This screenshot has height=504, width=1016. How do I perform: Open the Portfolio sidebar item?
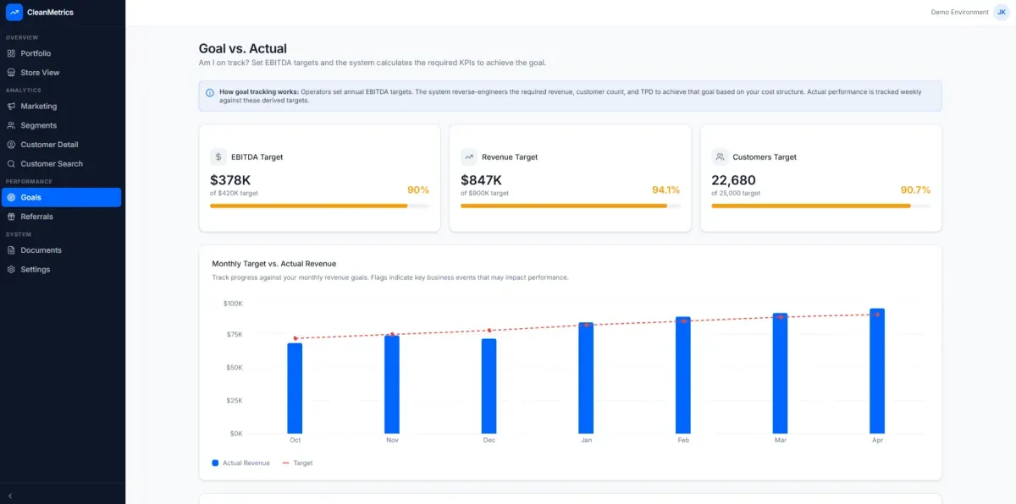point(36,53)
